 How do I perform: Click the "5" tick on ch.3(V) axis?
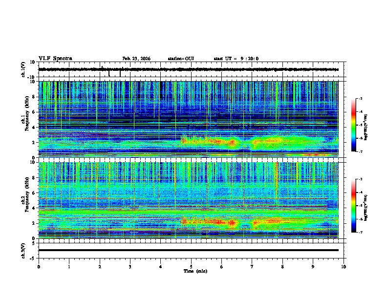tap(34, 243)
